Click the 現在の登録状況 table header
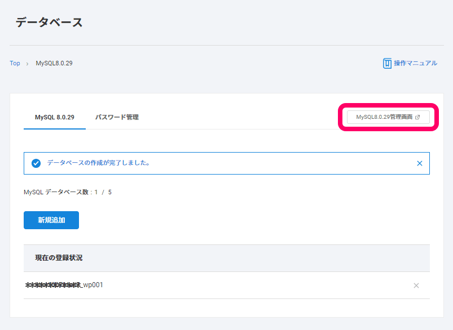453x330 pixels. pyautogui.click(x=59, y=258)
